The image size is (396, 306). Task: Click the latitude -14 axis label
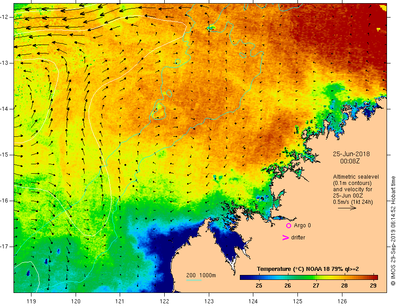[4, 109]
